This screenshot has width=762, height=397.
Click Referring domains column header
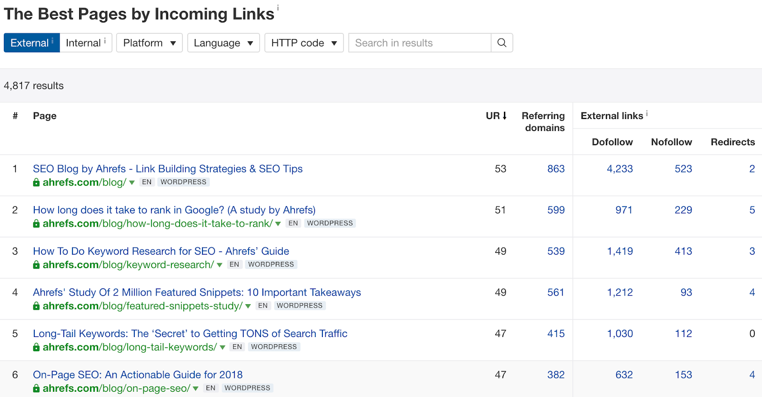tap(543, 122)
